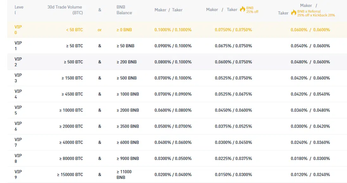Click the "BNB Balance" column header

[124, 10]
